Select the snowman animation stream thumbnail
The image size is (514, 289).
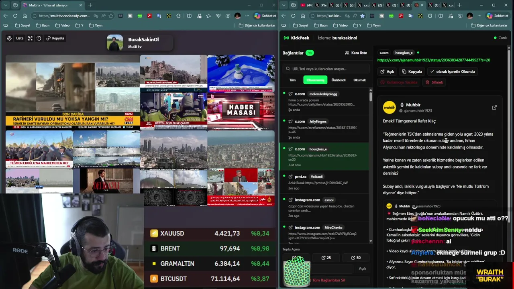coord(241,73)
